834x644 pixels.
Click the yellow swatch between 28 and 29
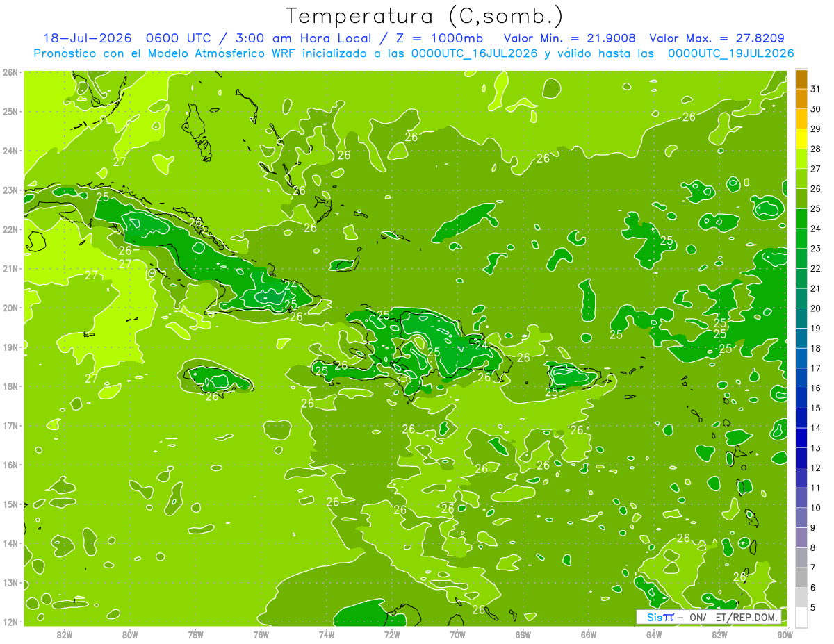801,139
